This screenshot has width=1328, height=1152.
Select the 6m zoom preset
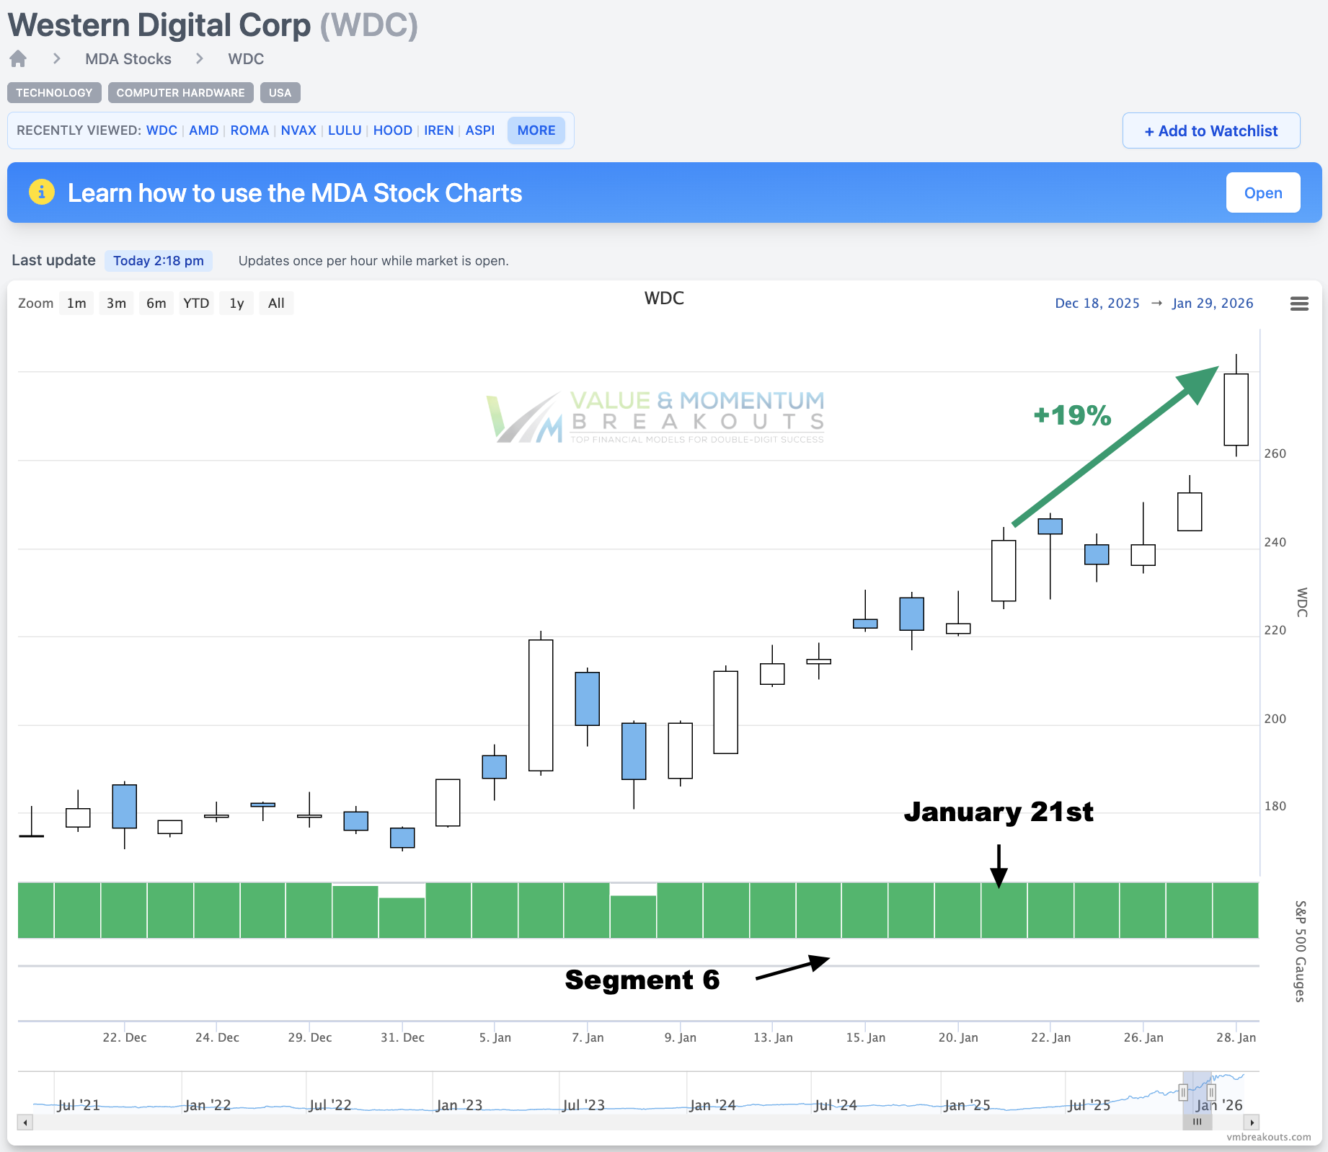[x=156, y=303]
